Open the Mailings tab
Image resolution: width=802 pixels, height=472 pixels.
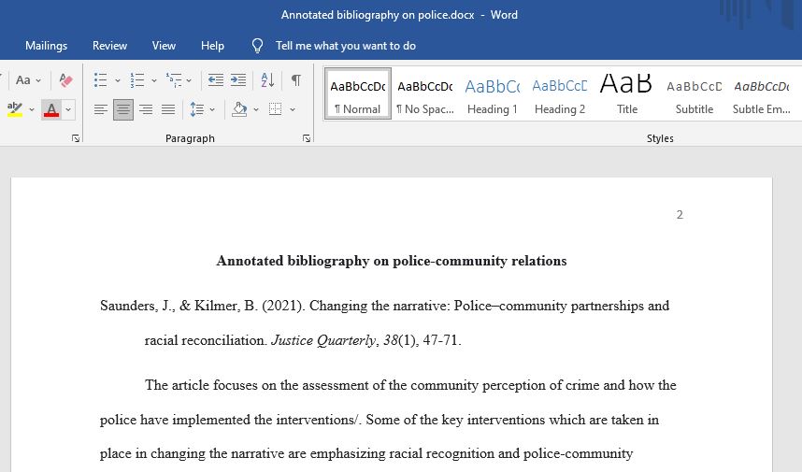(46, 46)
